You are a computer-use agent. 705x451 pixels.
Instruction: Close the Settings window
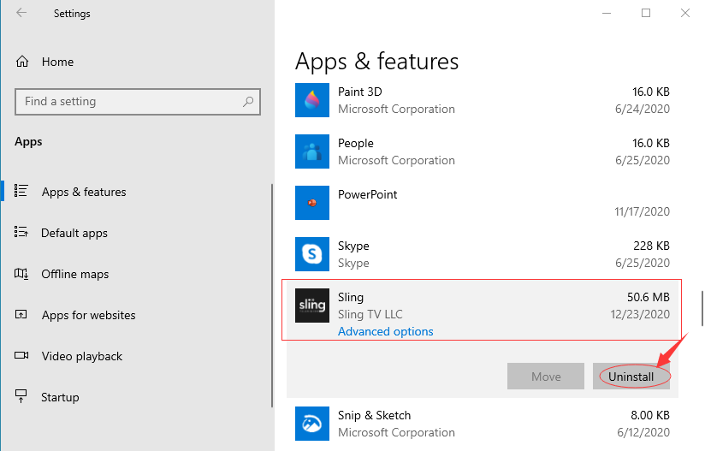point(684,13)
